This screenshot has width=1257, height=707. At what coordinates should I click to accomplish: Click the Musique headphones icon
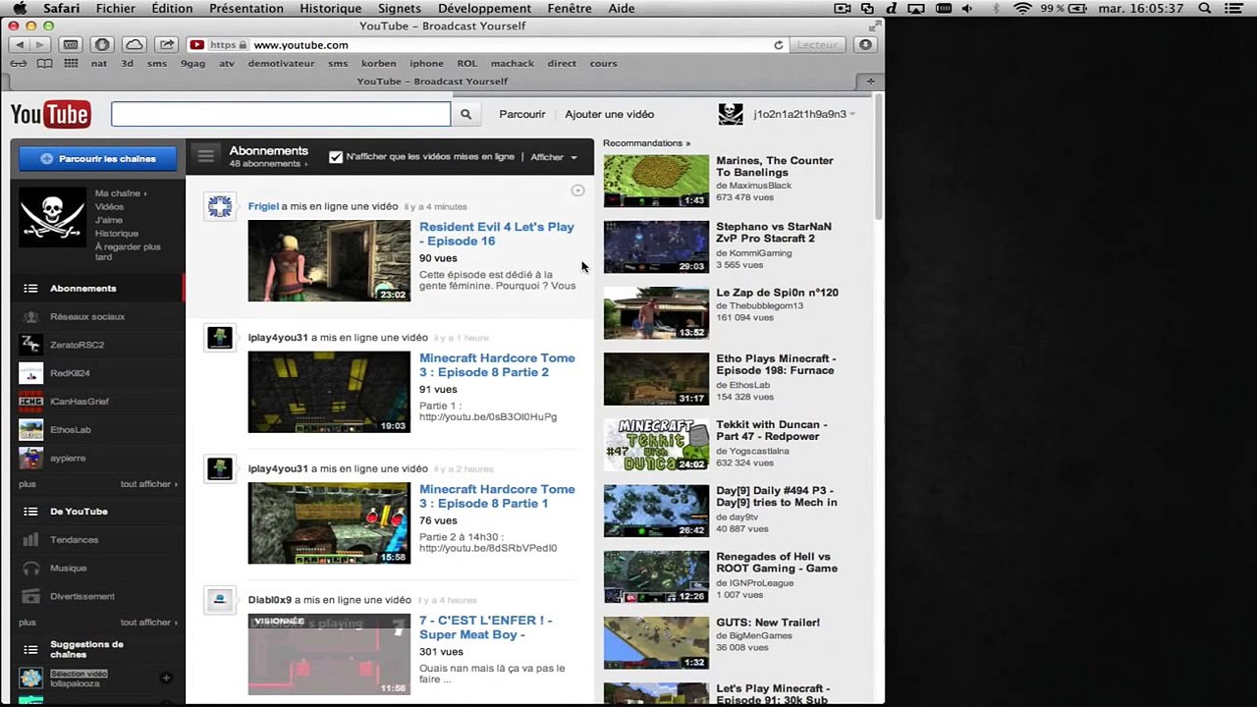[x=31, y=569]
